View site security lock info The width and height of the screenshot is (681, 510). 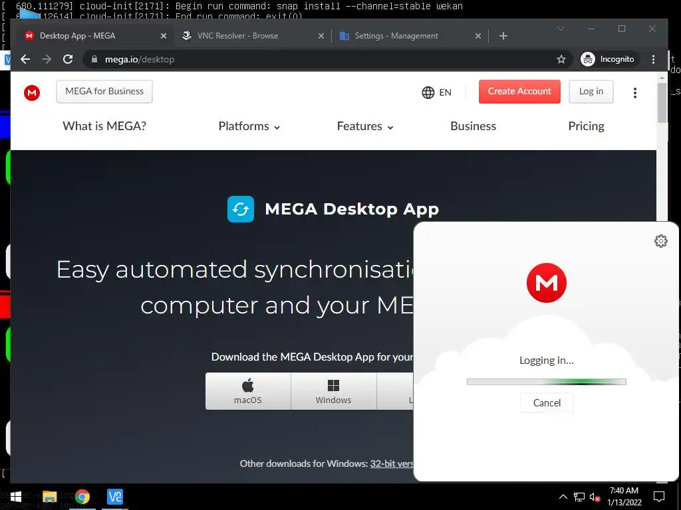94,59
